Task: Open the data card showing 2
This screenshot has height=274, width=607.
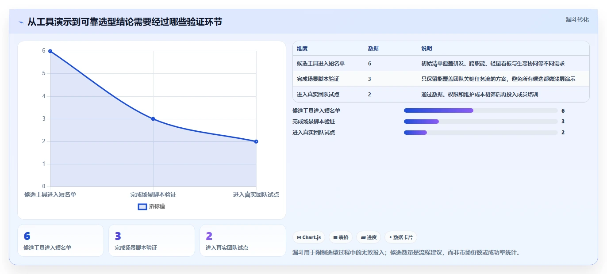Action: [x=243, y=240]
